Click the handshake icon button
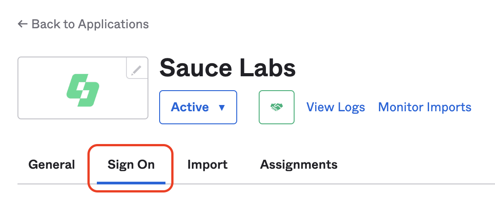 (277, 107)
